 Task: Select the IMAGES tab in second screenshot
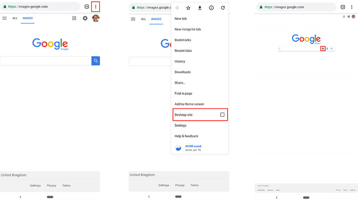pos(156,19)
